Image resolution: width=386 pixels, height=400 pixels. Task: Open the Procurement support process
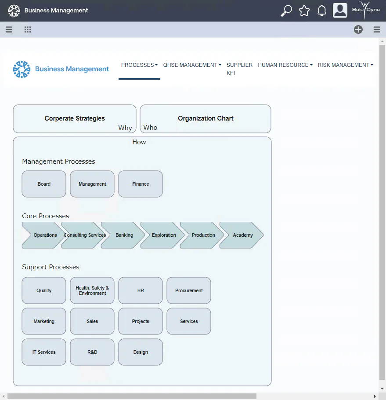pos(189,290)
